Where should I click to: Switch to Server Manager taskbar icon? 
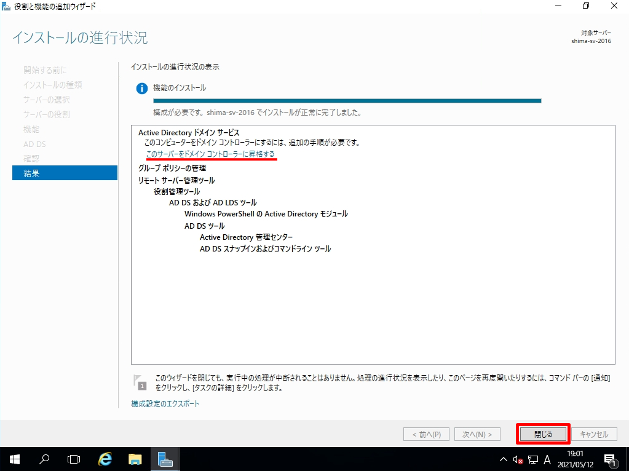[165, 459]
